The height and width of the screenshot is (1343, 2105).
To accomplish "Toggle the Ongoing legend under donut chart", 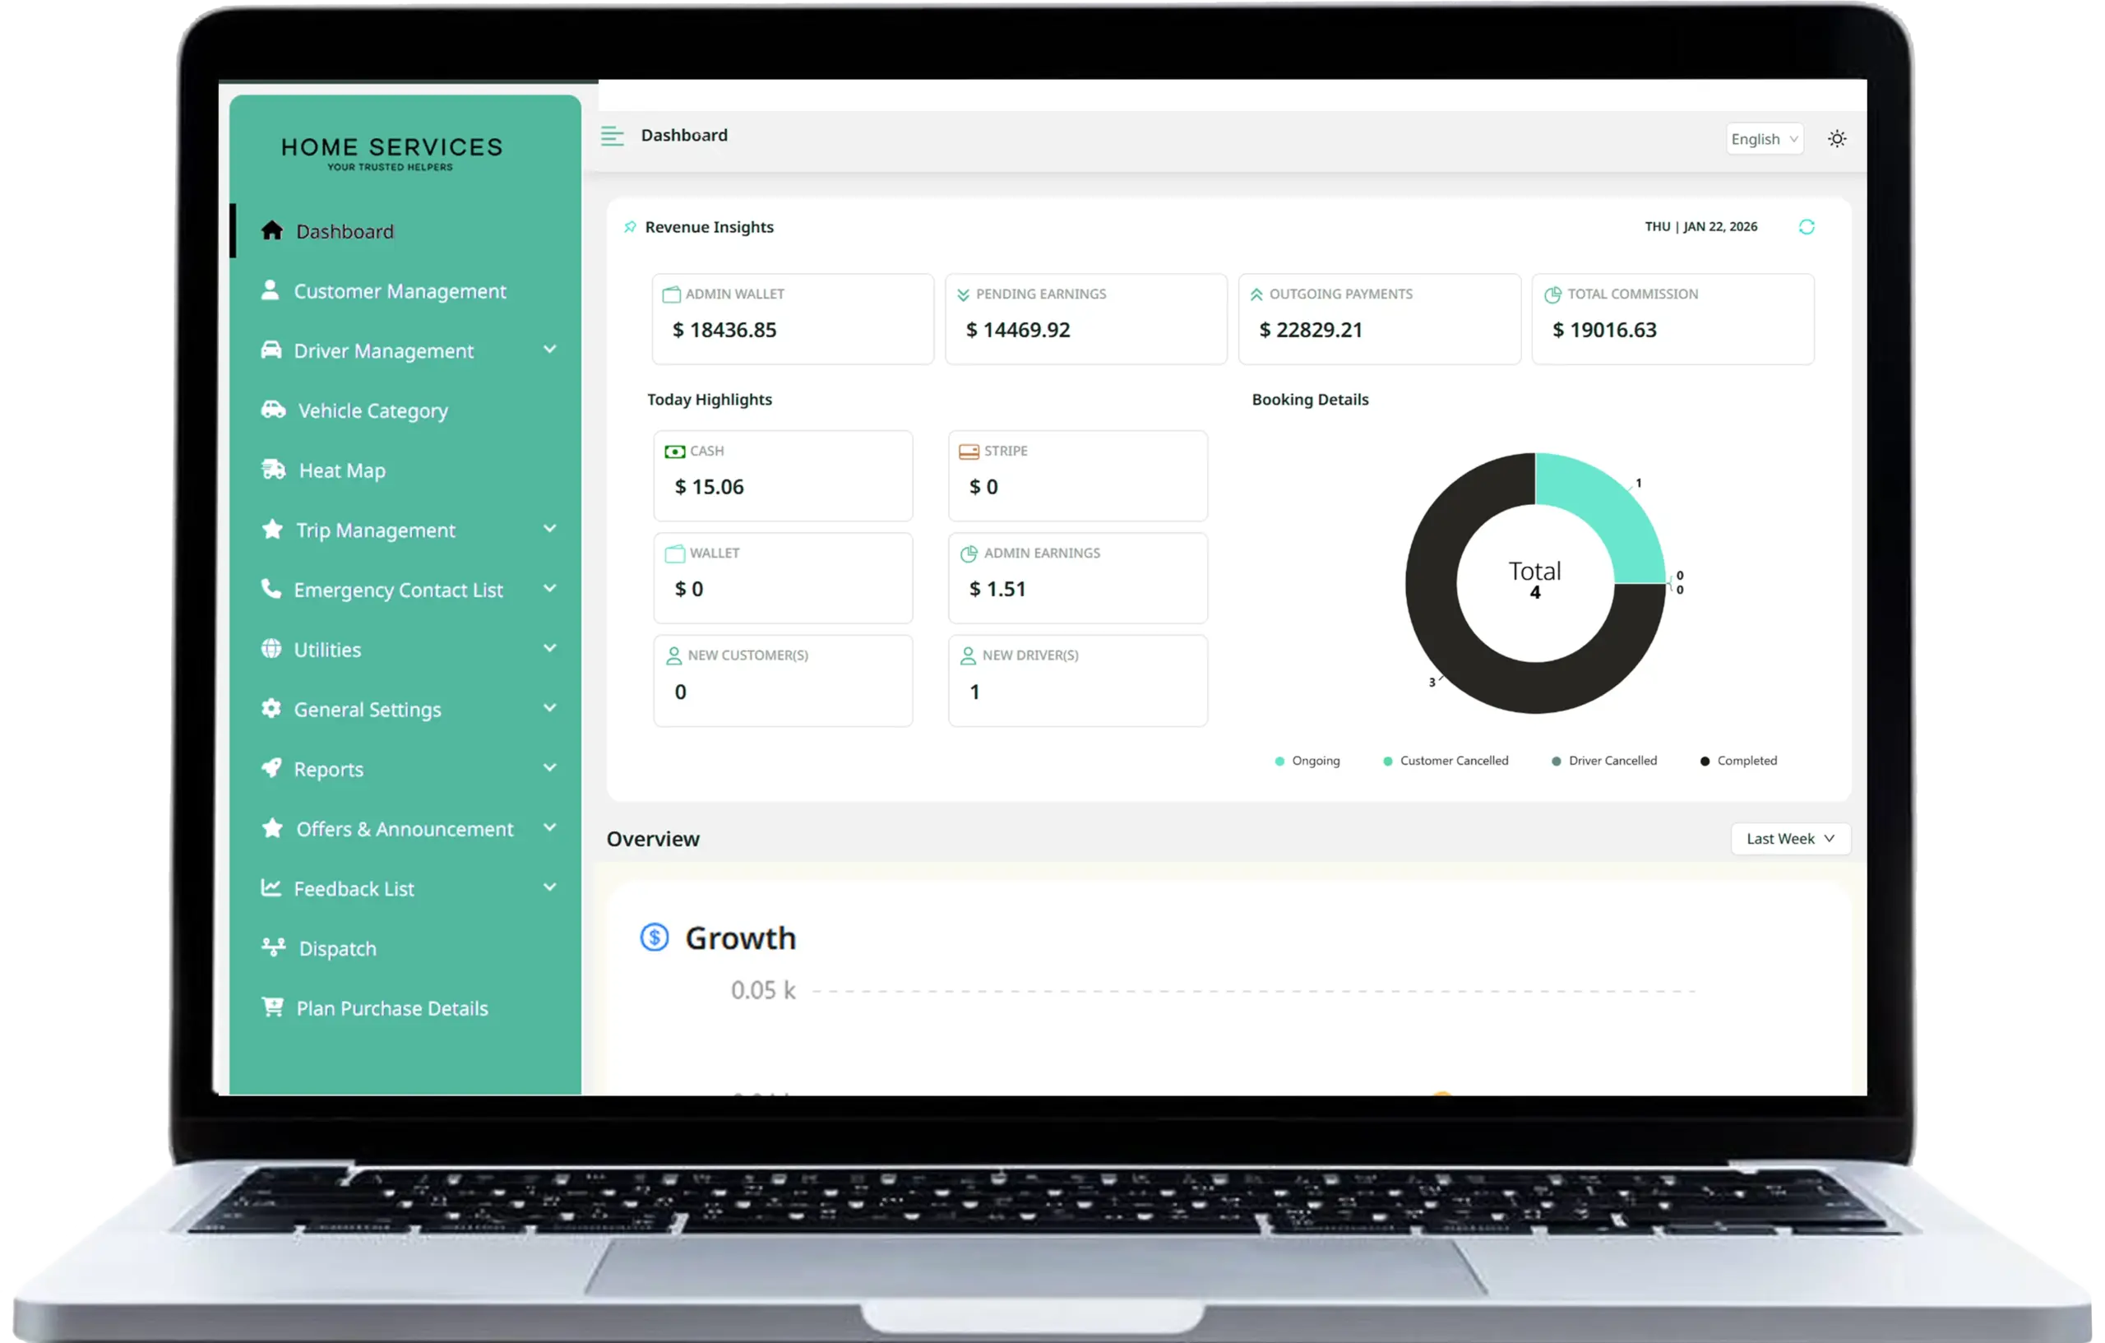I will [x=1307, y=761].
